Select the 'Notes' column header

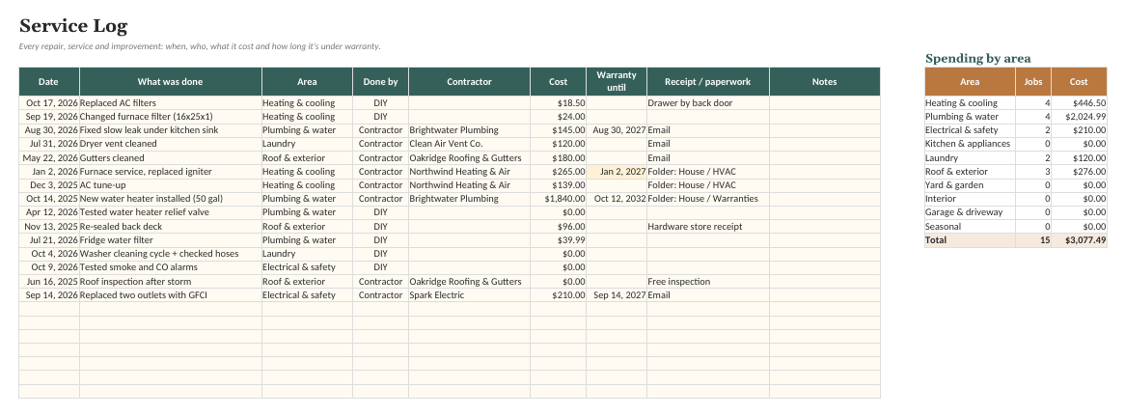coord(824,82)
